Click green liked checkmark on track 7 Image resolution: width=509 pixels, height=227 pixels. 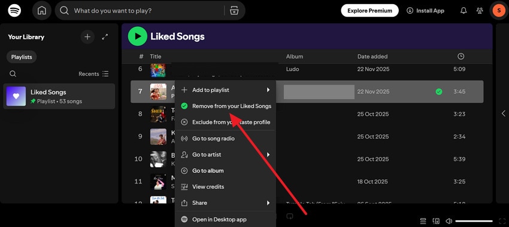(x=438, y=91)
